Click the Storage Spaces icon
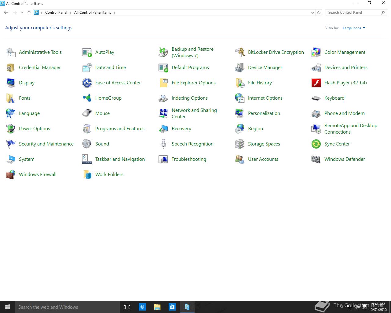 point(240,144)
